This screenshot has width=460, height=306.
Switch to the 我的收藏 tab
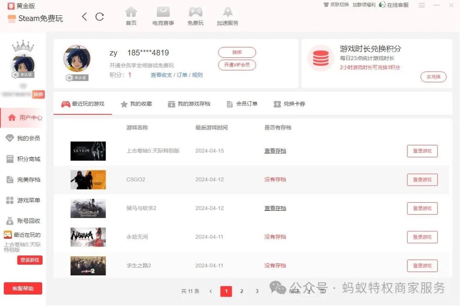coord(135,103)
